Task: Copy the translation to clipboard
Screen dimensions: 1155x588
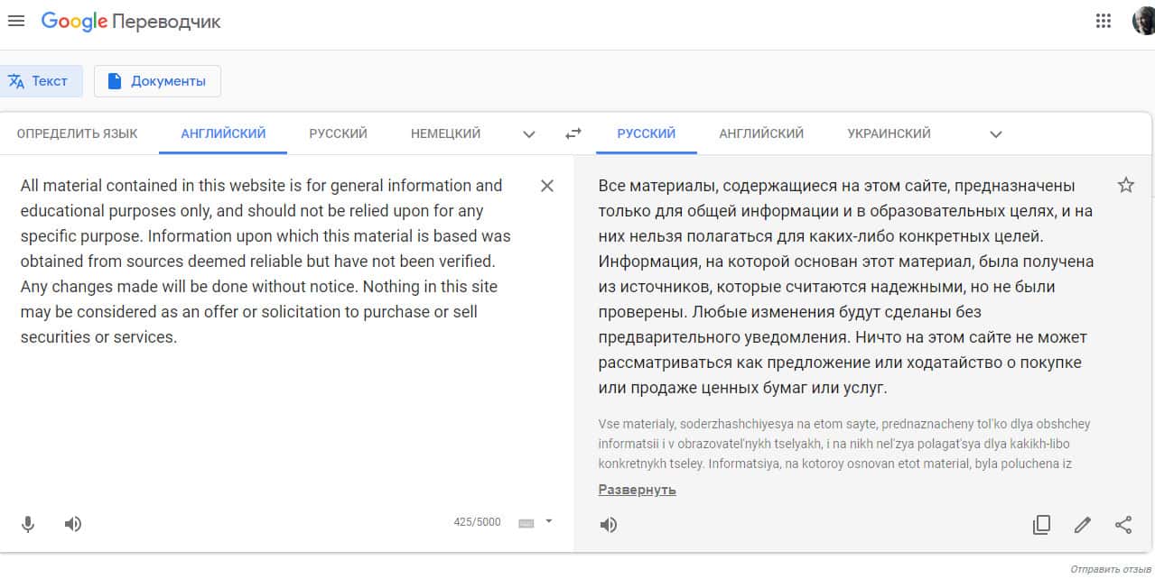Action: click(x=1041, y=525)
